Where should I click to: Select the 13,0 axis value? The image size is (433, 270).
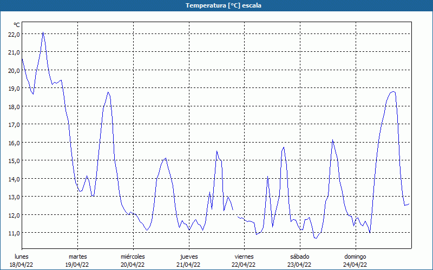coord(14,197)
